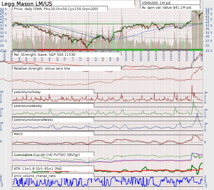Click the red trend strip below the price chart
The height and width of the screenshot is (190, 214).
[66, 50]
